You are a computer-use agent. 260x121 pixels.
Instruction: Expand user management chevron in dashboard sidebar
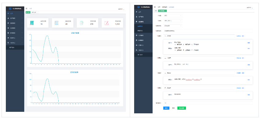22,18
